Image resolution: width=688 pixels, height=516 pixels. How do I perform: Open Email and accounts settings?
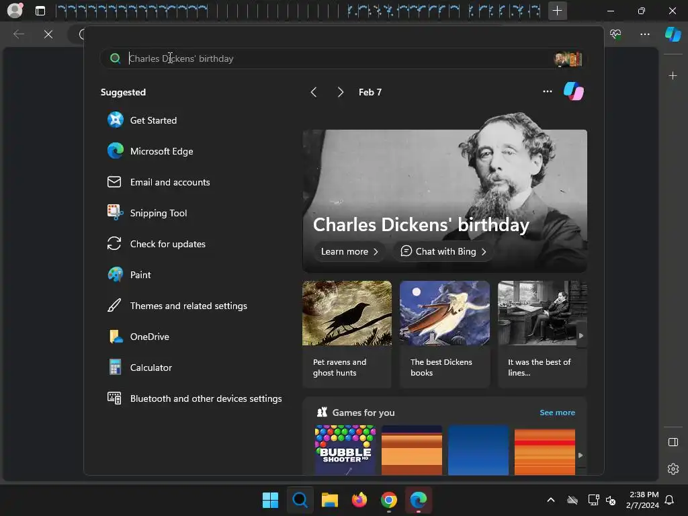159,182
